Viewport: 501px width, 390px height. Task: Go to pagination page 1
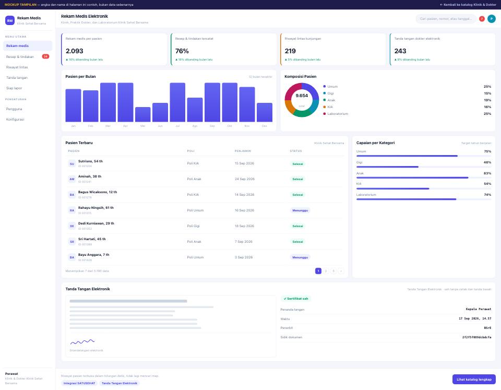click(x=318, y=271)
